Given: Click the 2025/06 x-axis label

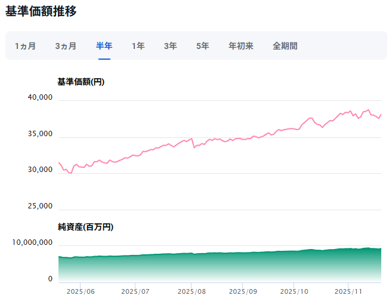Looking at the screenshot, I should click(82, 291).
